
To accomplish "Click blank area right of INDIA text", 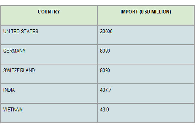I will 56,93.
